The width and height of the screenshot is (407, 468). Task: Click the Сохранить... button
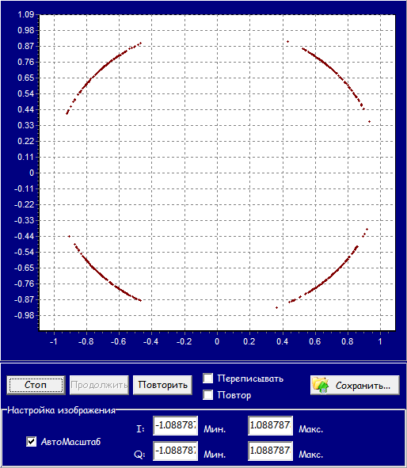pyautogui.click(x=355, y=385)
